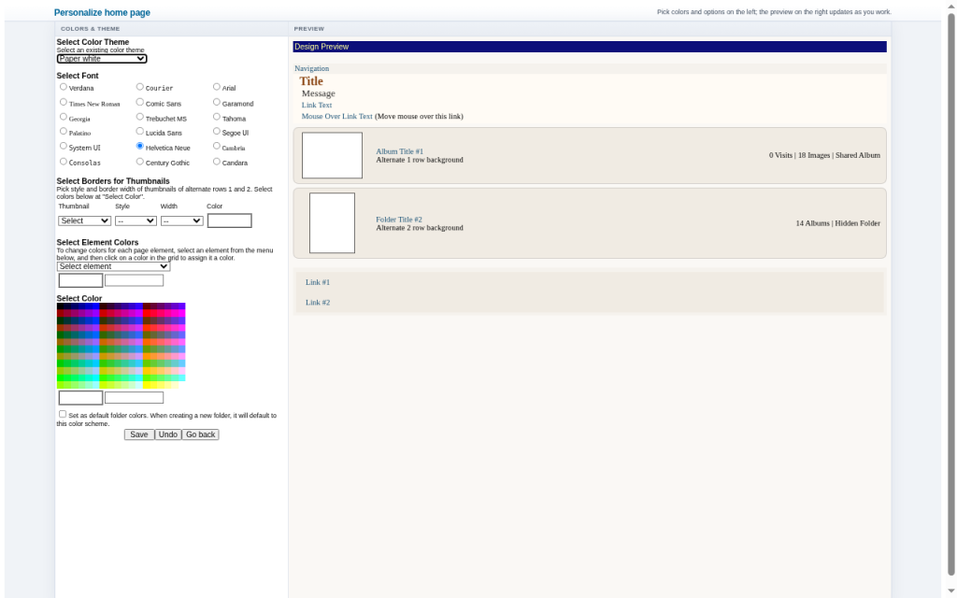Click the color code field below the grid
The image size is (957, 598).
coord(135,398)
